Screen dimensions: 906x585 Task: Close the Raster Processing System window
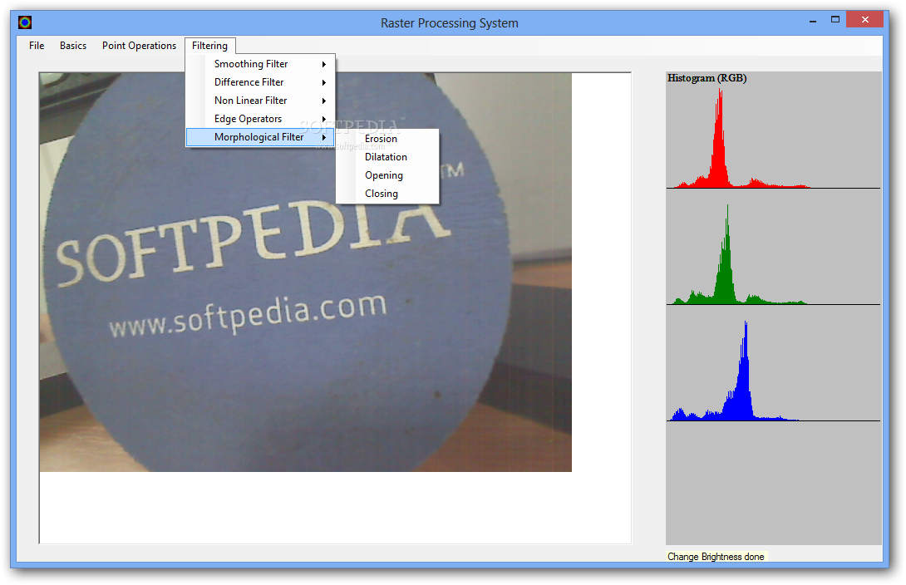pos(864,20)
